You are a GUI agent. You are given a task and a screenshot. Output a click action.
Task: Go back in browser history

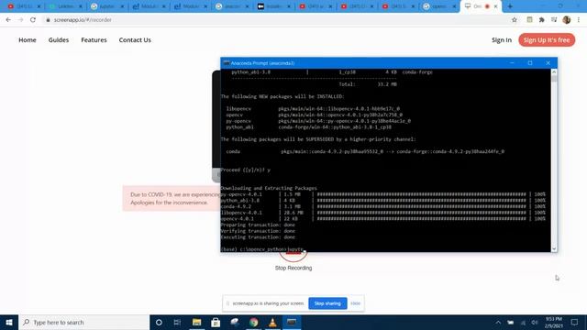[8, 20]
